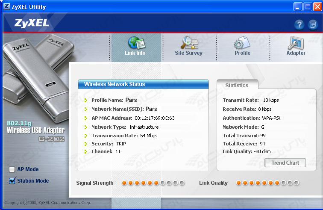Click the Authentication WPA-PSK entry
Image resolution: width=323 pixels, height=210 pixels.
[252, 118]
